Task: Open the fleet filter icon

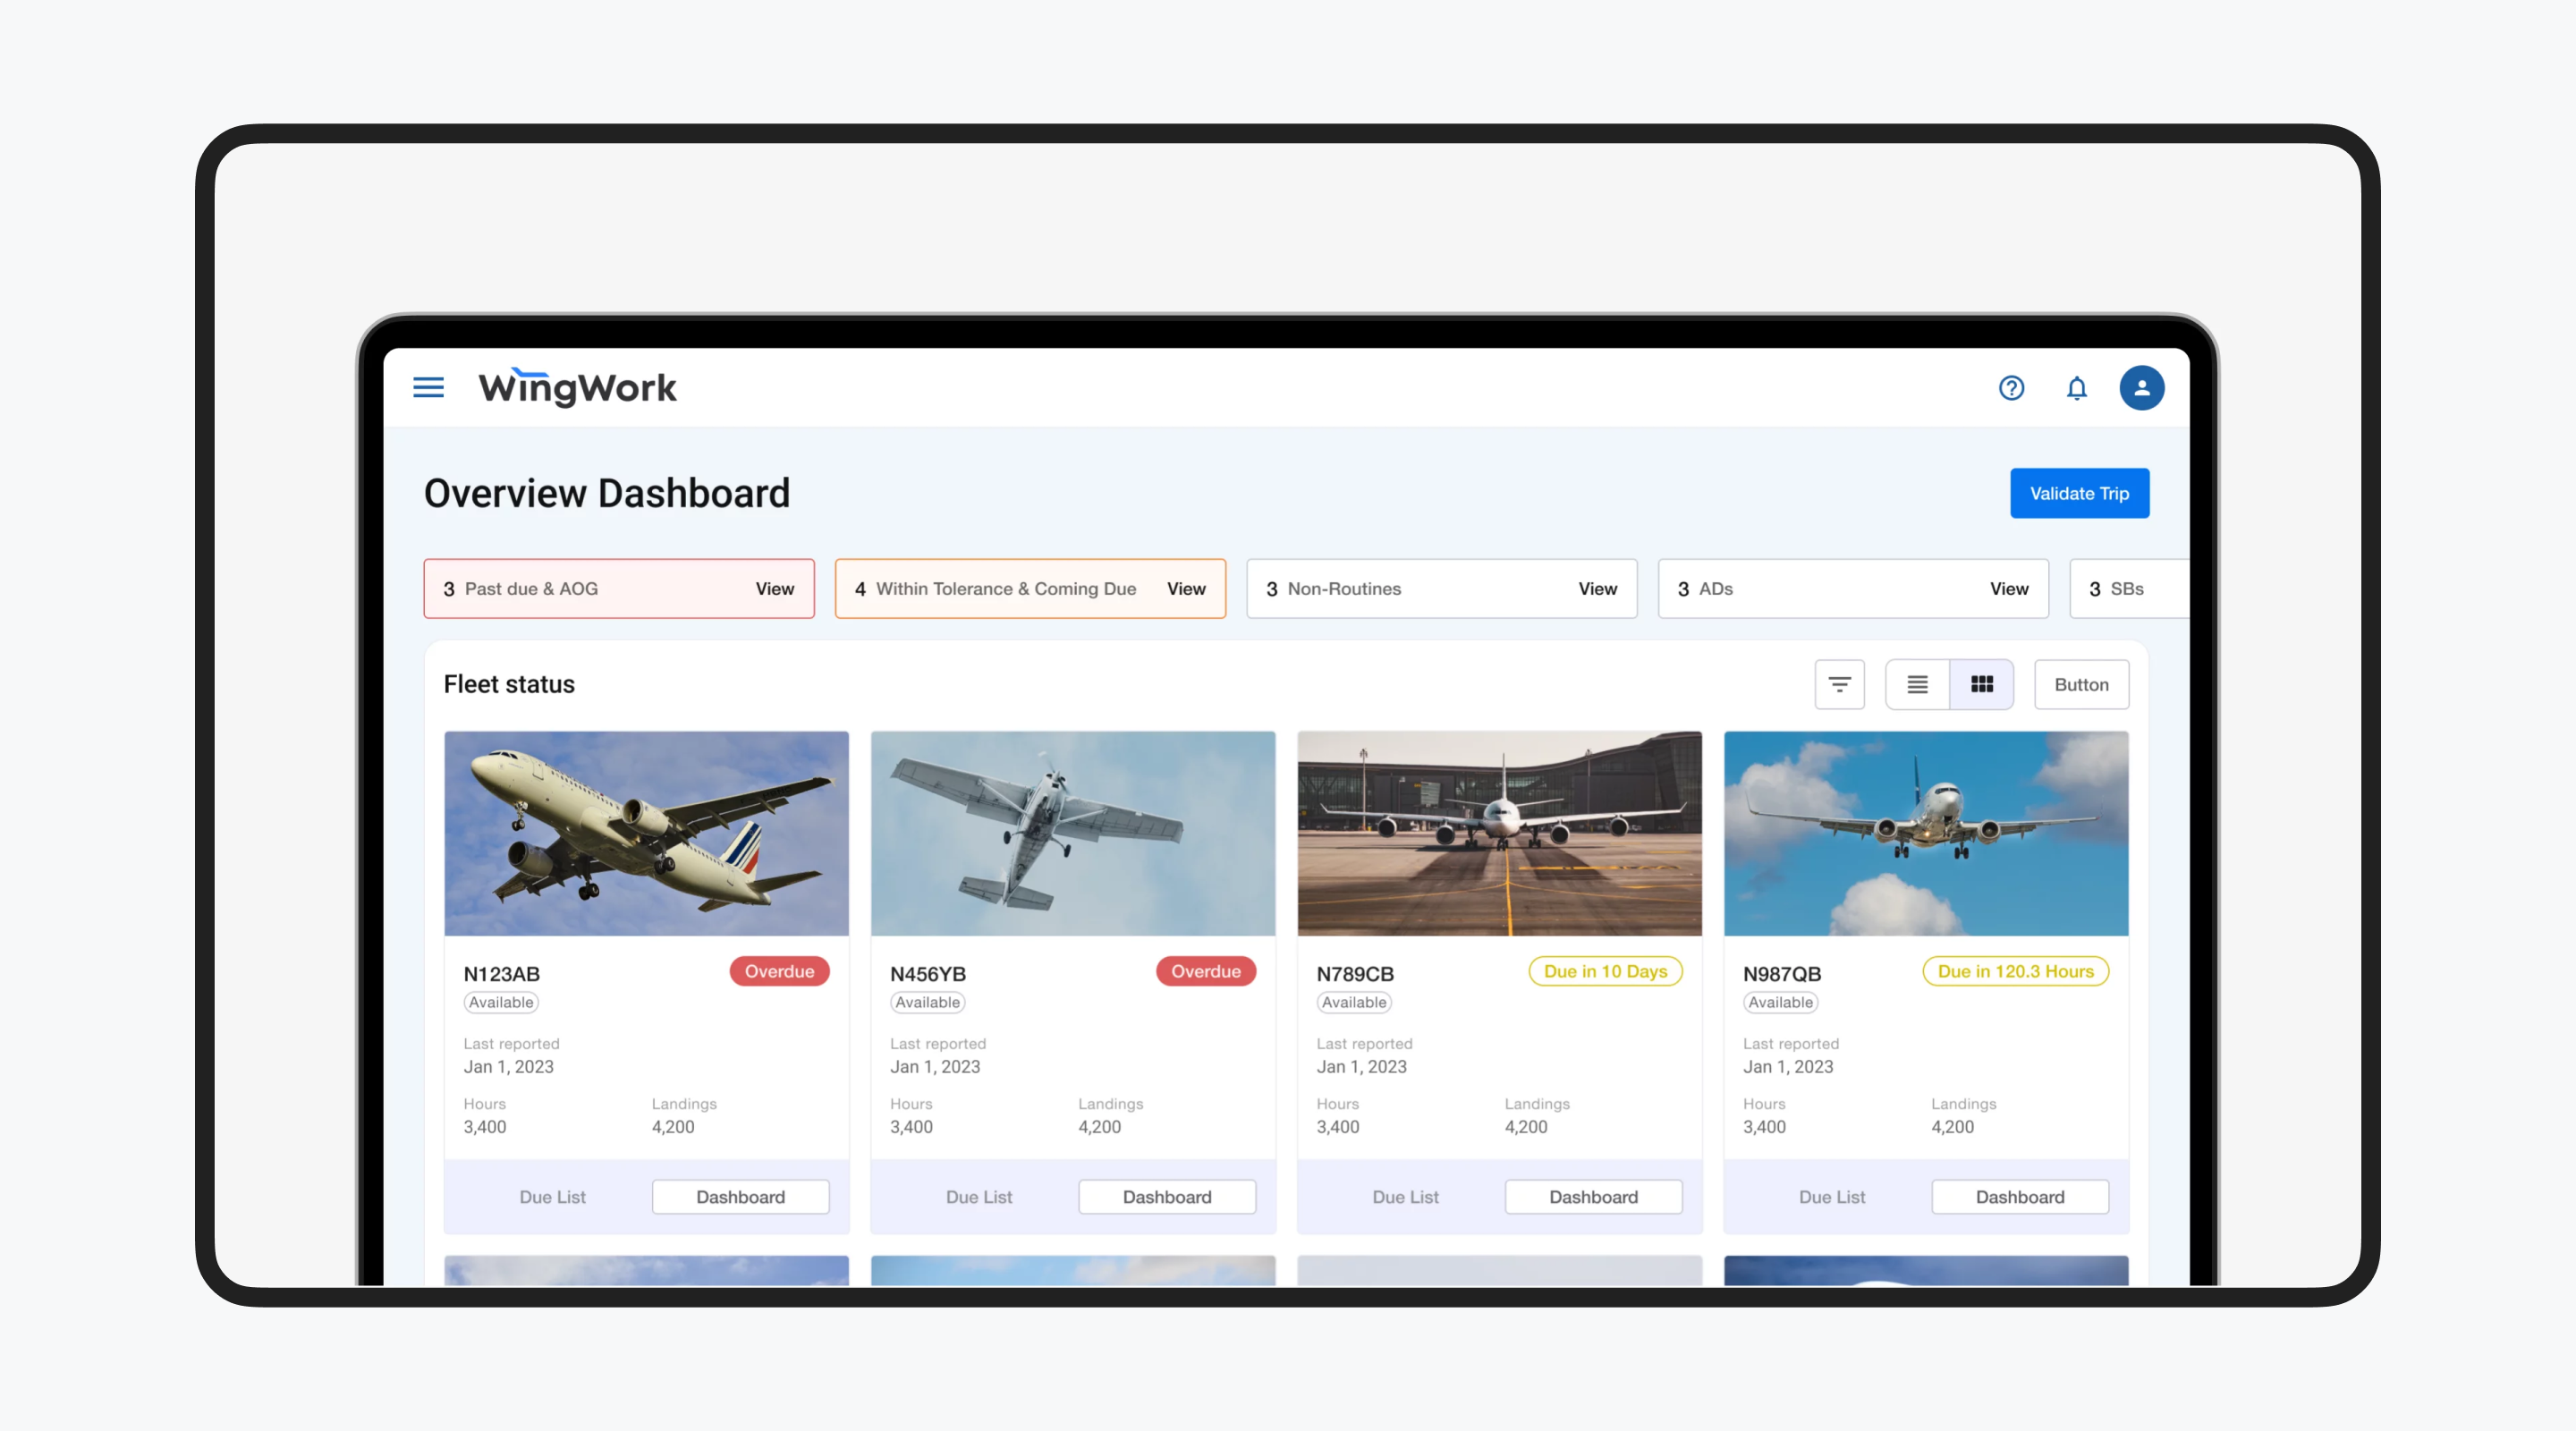Action: pos(1839,684)
